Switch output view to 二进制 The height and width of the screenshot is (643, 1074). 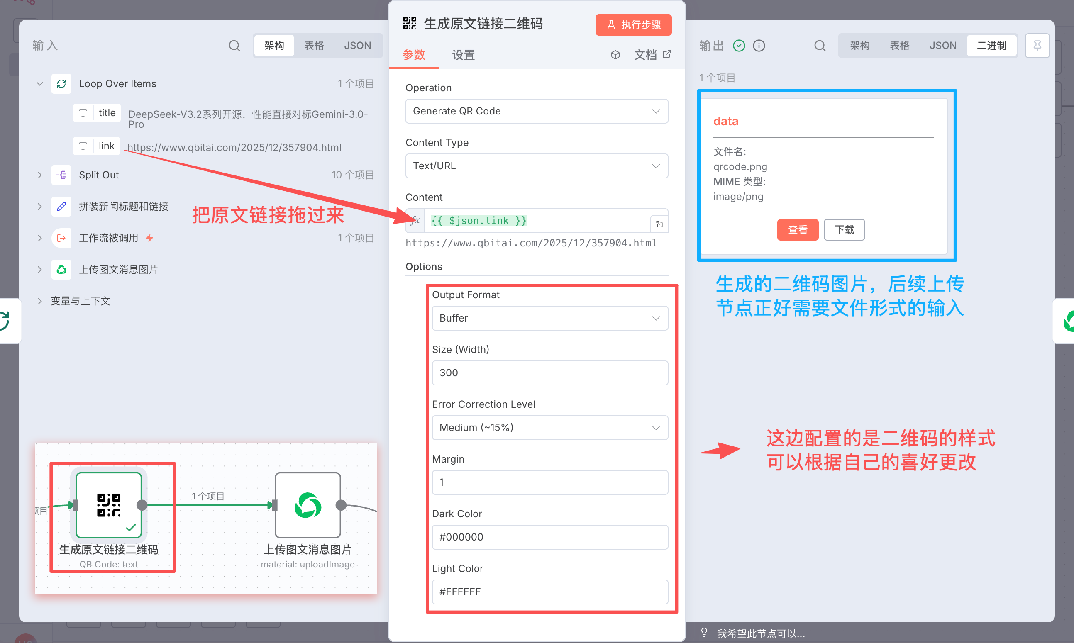[991, 46]
